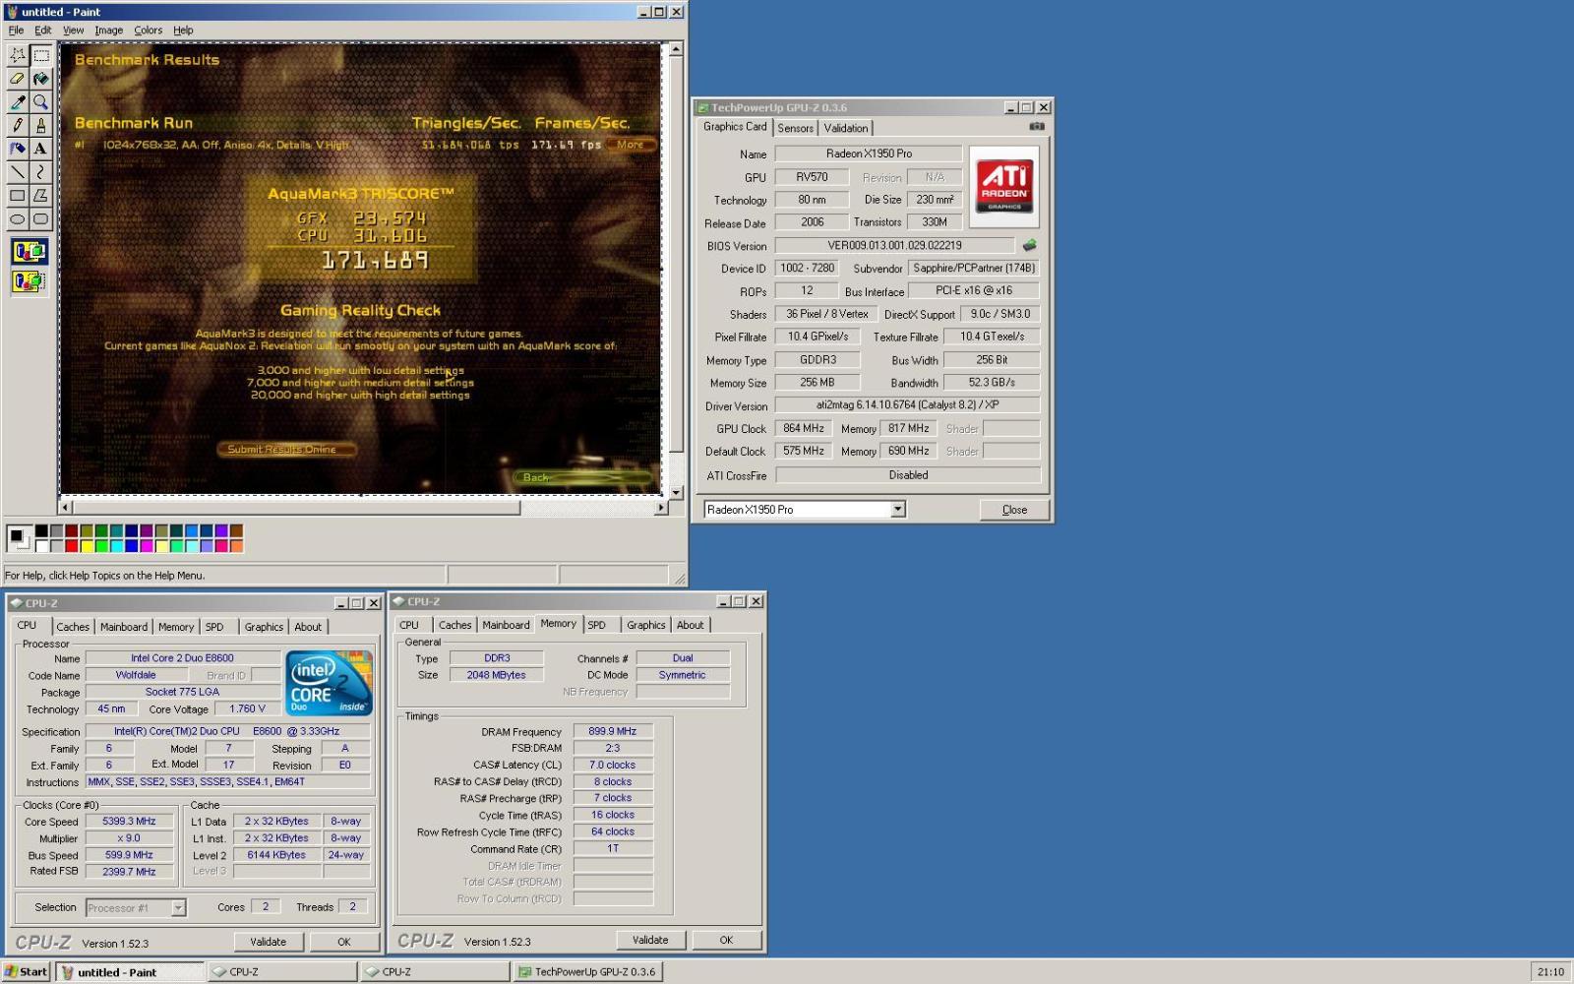This screenshot has height=984, width=1574.
Task: Open the Edit menu in Paint
Action: [x=42, y=31]
